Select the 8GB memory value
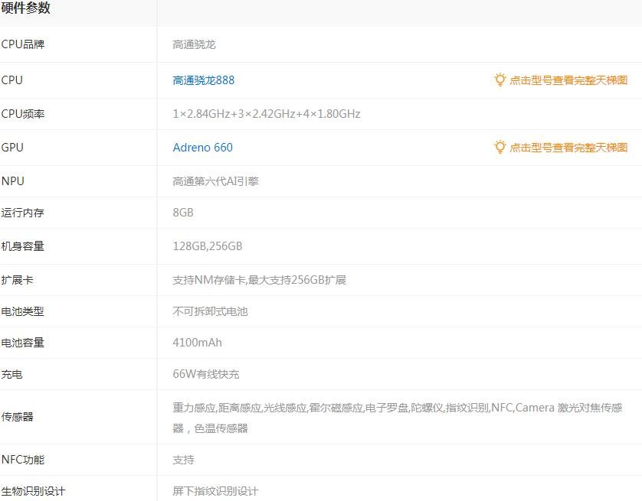This screenshot has width=642, height=501. (183, 213)
